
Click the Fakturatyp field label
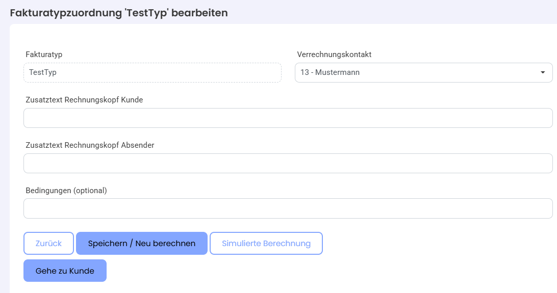(x=44, y=55)
